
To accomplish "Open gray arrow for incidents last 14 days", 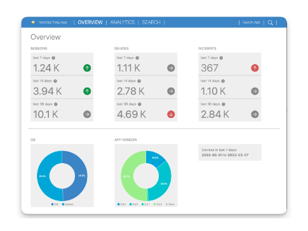I will (255, 91).
